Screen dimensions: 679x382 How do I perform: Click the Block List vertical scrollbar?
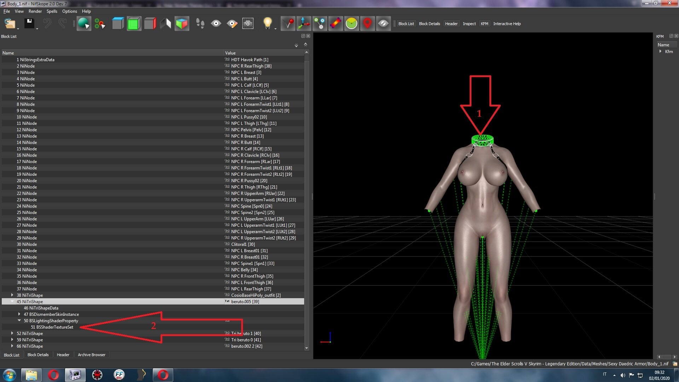click(x=307, y=200)
